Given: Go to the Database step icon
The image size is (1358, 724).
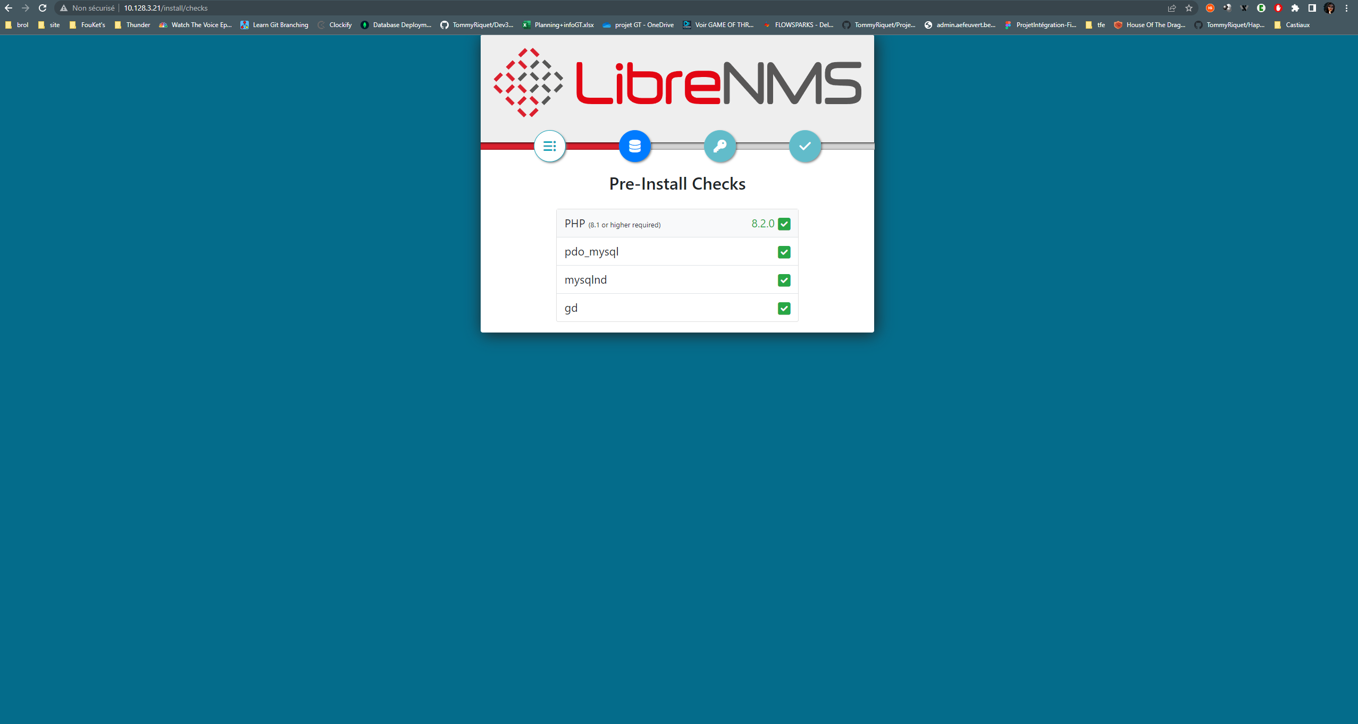Looking at the screenshot, I should [635, 146].
